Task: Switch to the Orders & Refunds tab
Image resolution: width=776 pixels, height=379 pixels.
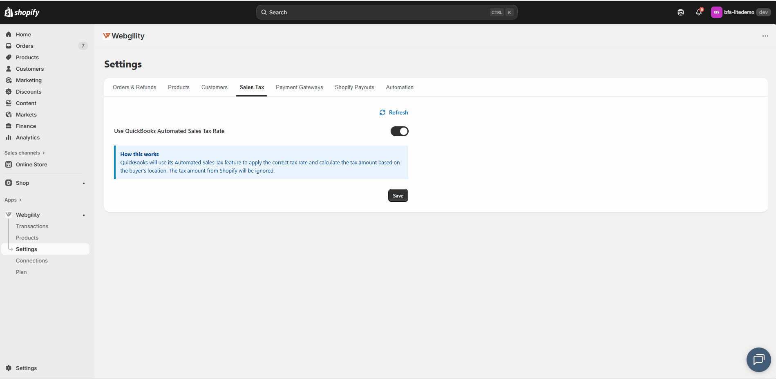Action: [134, 87]
